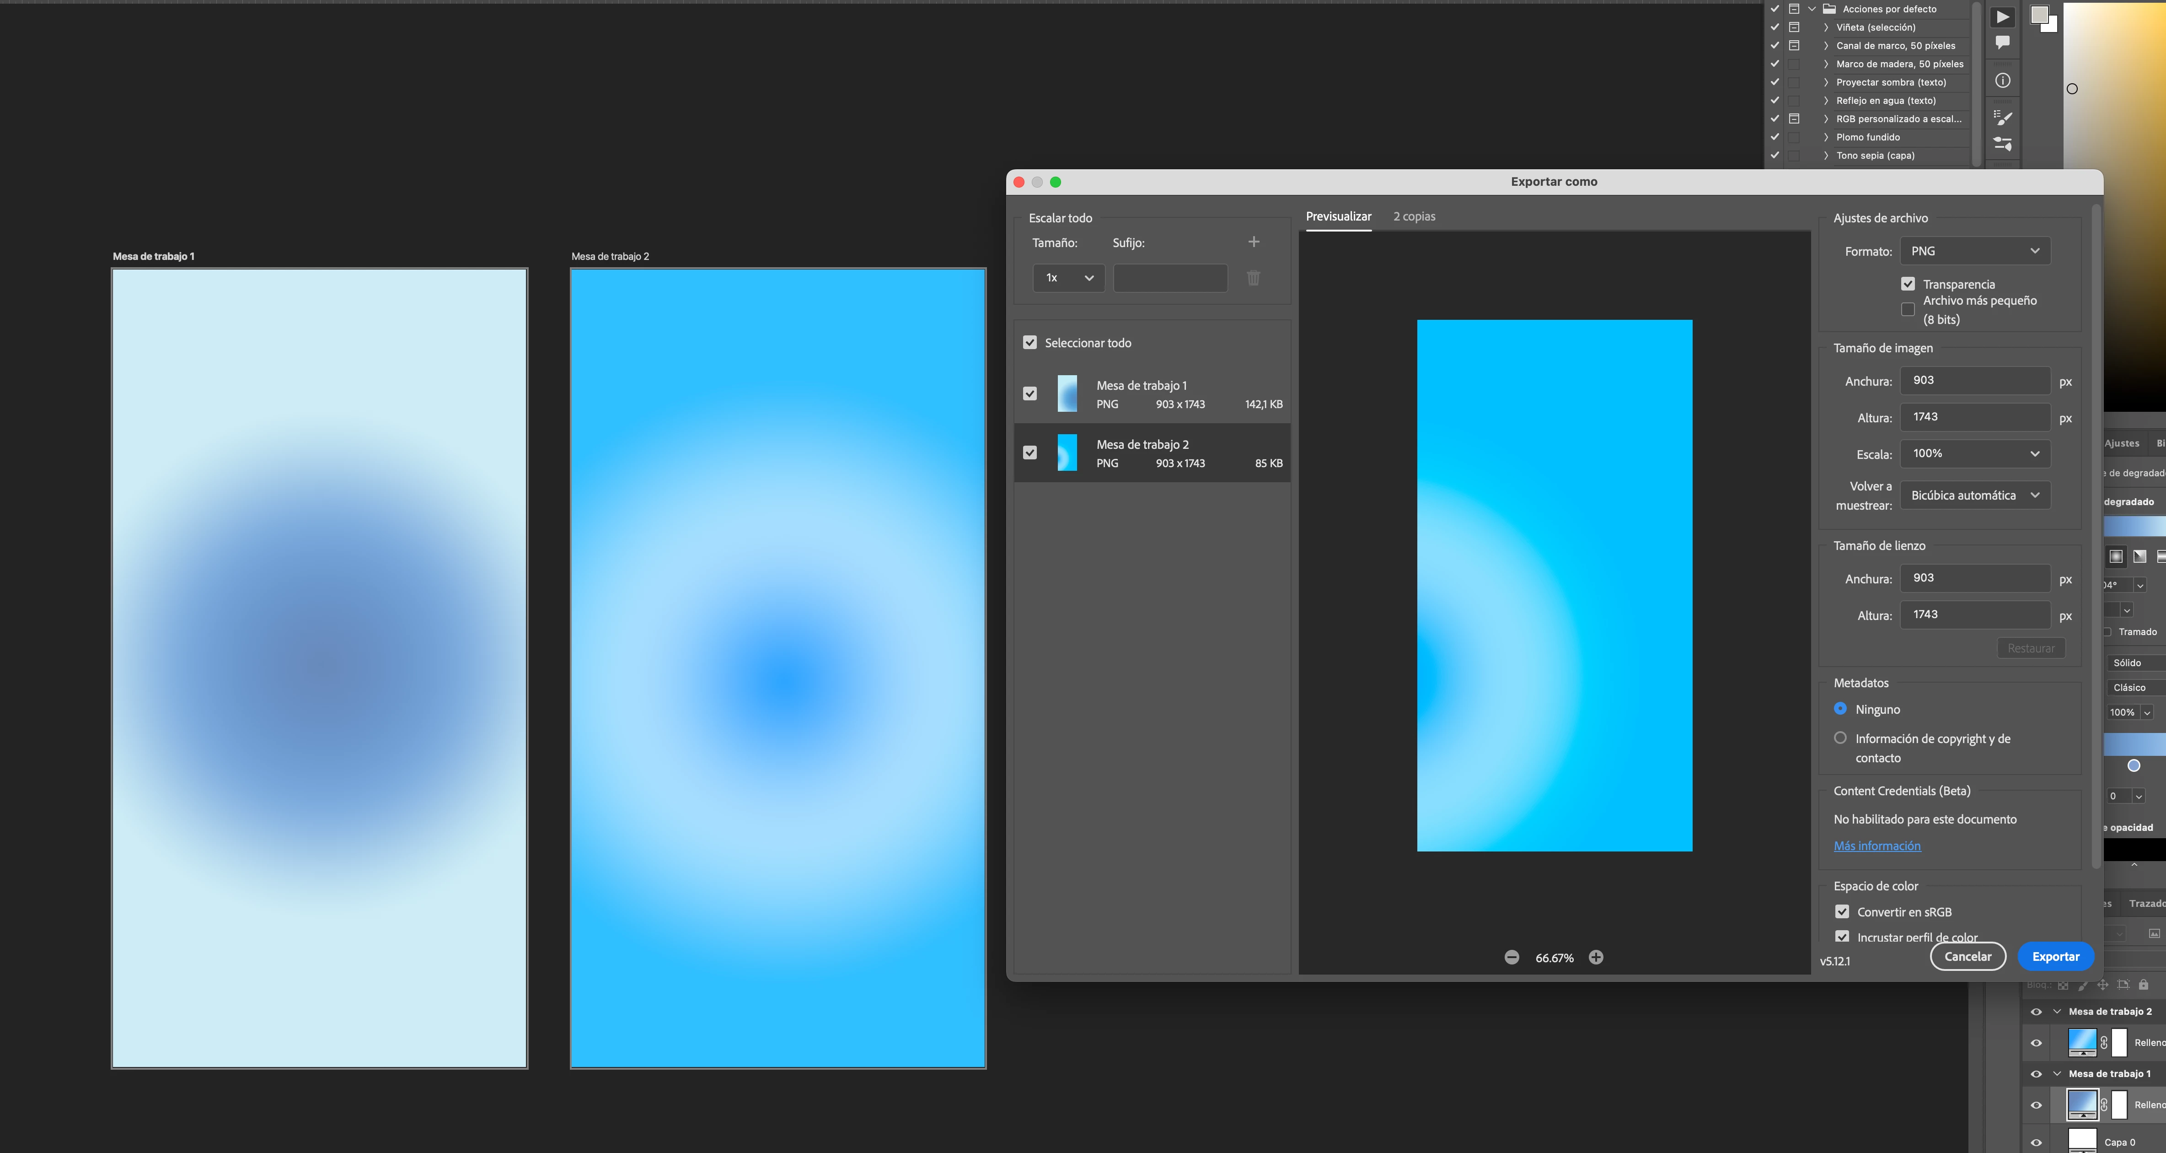Open the Actions panel play icon

tap(2003, 17)
